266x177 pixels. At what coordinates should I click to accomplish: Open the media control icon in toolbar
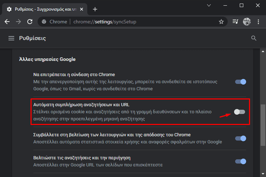pyautogui.click(x=235, y=22)
